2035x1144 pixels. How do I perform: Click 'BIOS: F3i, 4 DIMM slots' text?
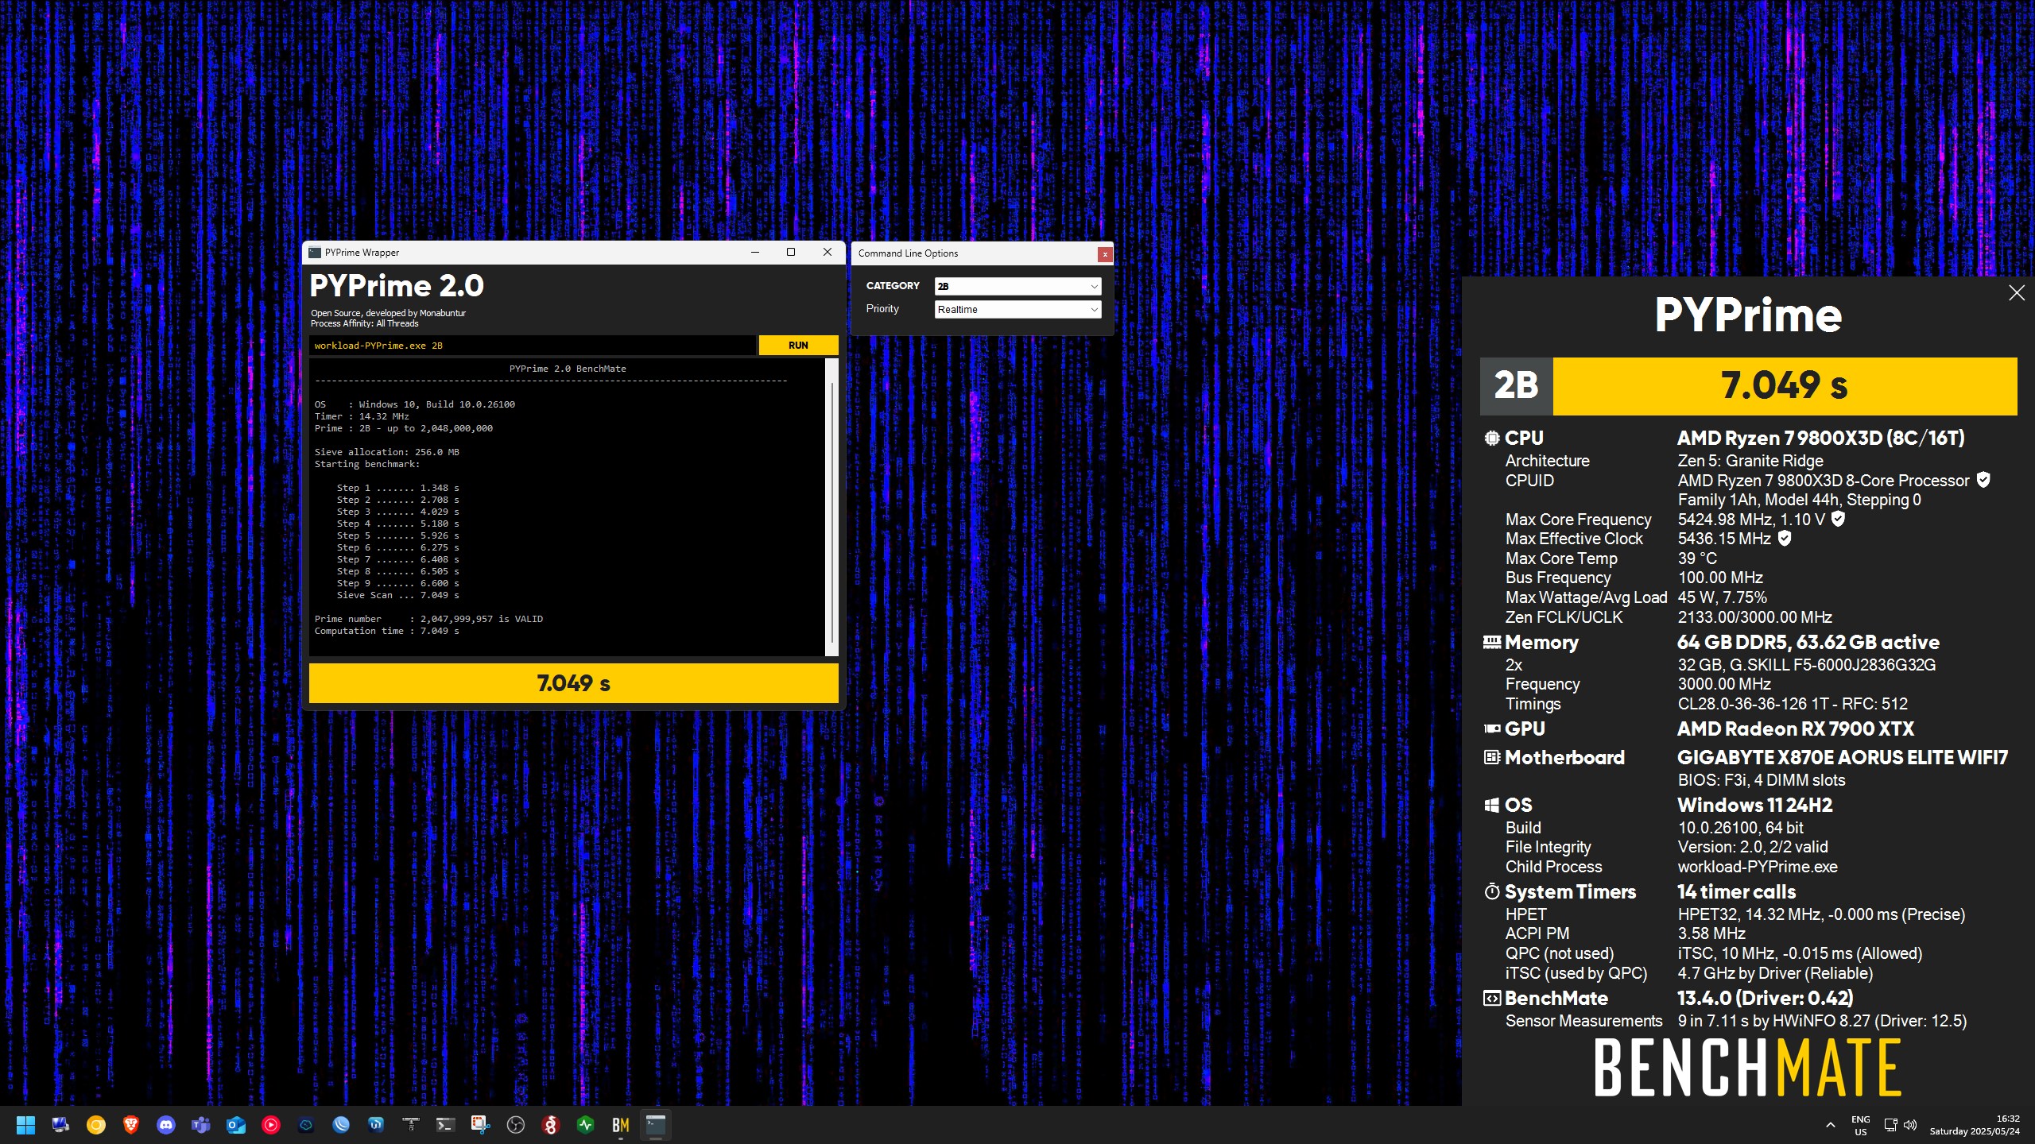(1762, 780)
